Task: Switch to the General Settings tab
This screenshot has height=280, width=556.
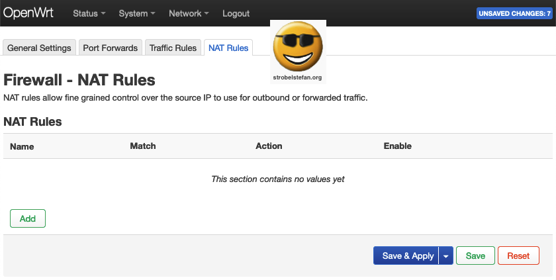Action: tap(39, 48)
